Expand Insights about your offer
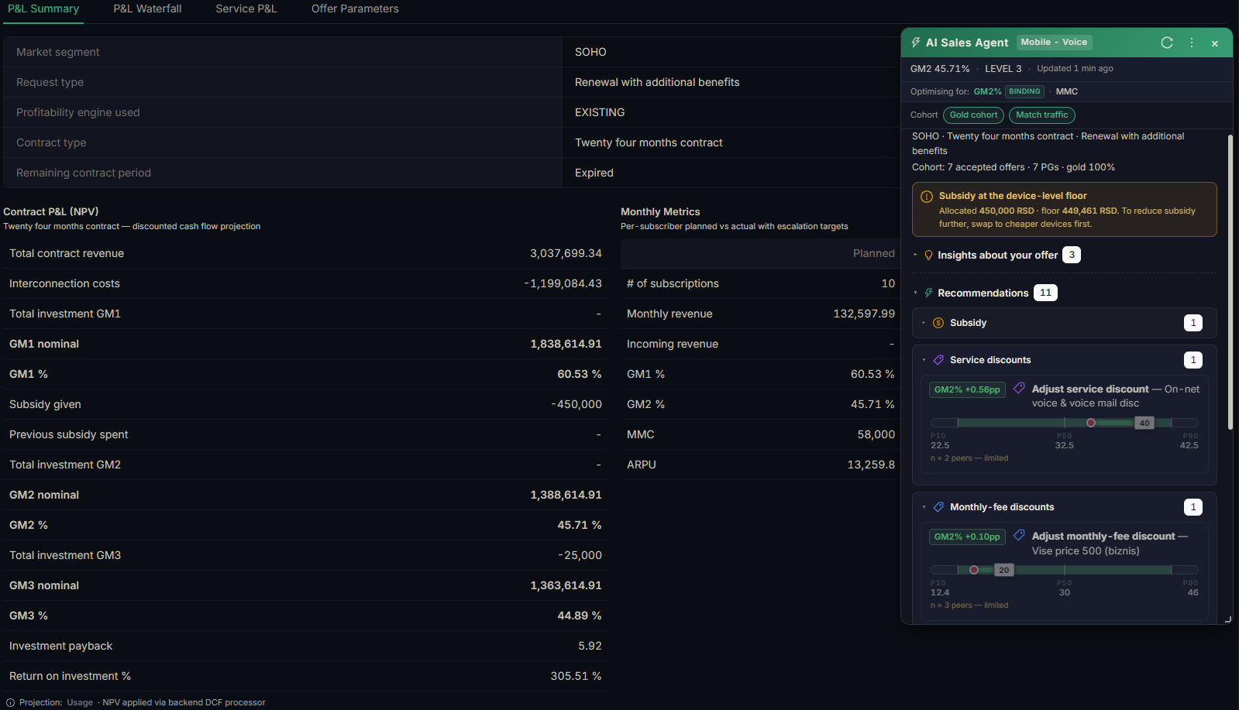 point(997,256)
